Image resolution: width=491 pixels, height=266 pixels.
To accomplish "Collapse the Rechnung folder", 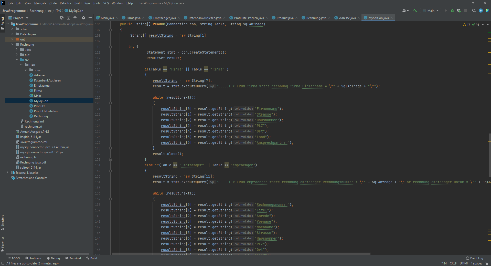I will coord(12,44).
